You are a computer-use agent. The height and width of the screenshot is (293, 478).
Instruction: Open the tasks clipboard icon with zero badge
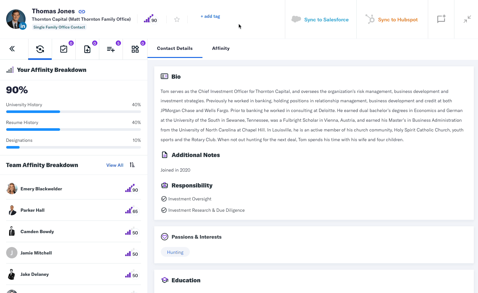tap(63, 49)
